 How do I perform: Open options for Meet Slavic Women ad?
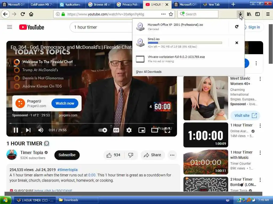[260, 79]
